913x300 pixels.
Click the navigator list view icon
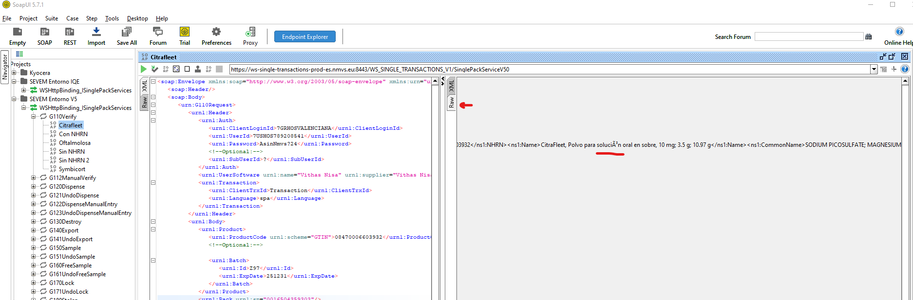click(x=19, y=54)
